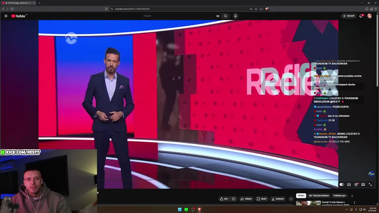Reload the page with refresh icon
This screenshot has height=213, width=379.
[12, 9]
